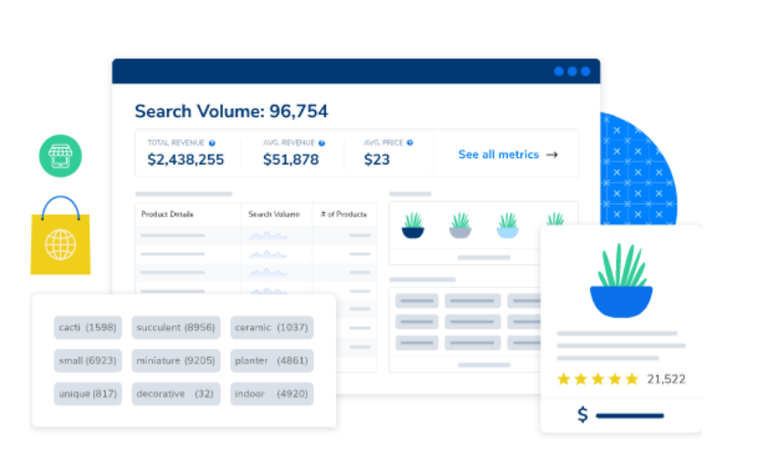
Task: Click the planter (4861) keyword tag
Action: [x=271, y=361]
